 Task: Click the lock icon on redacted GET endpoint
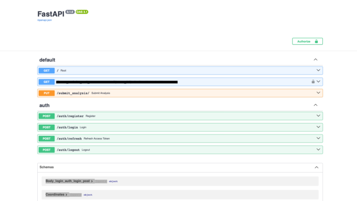pyautogui.click(x=313, y=82)
